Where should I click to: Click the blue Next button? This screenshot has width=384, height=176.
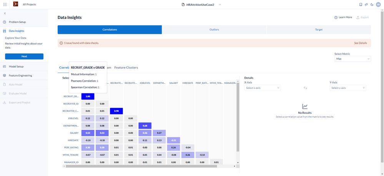coord(24,56)
